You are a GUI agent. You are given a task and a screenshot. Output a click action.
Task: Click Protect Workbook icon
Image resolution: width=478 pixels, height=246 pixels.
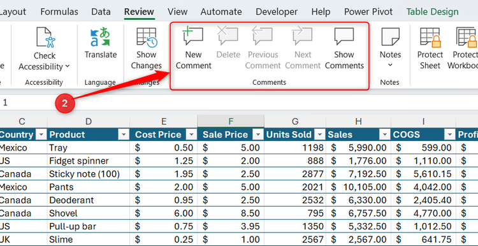click(x=467, y=37)
